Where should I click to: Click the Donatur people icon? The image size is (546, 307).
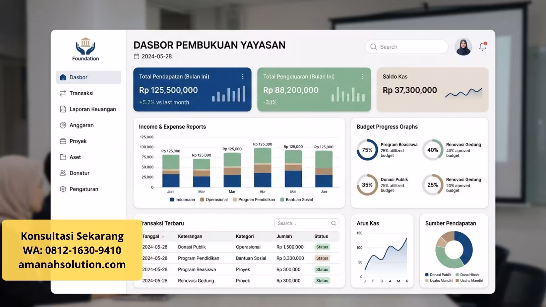point(63,173)
